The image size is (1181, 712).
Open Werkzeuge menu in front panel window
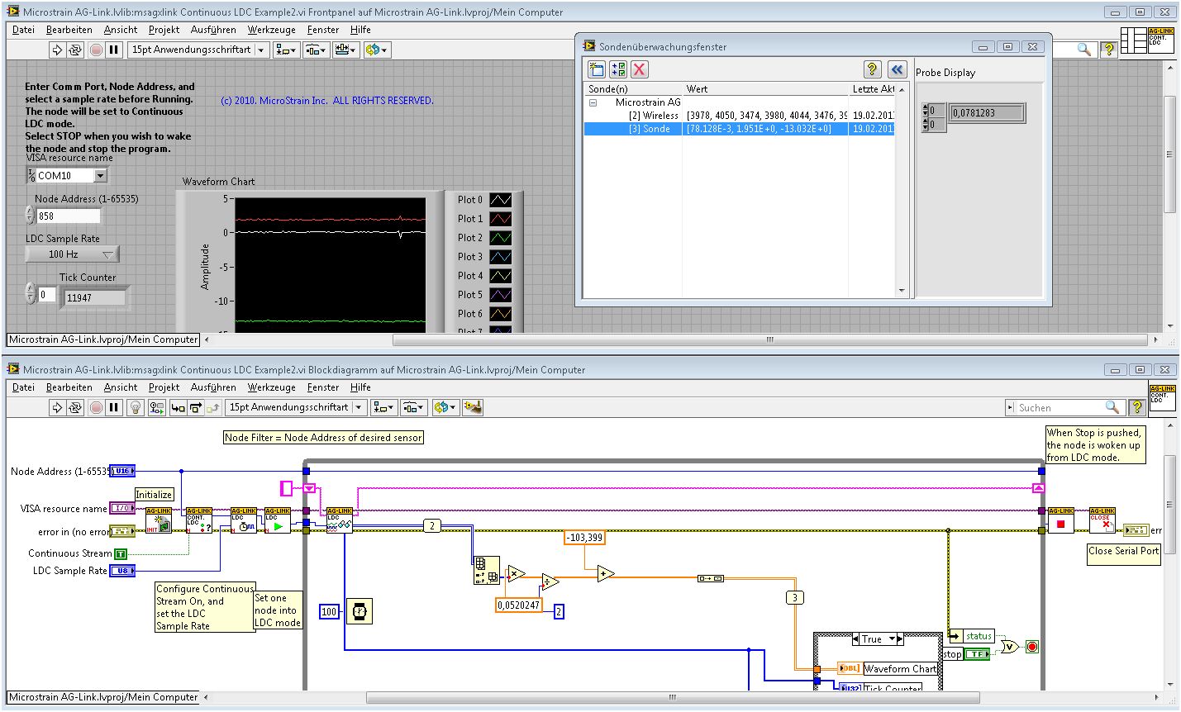[271, 30]
